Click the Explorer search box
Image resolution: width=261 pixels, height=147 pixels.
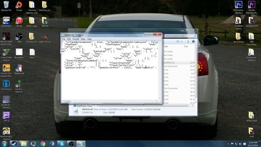(181, 36)
